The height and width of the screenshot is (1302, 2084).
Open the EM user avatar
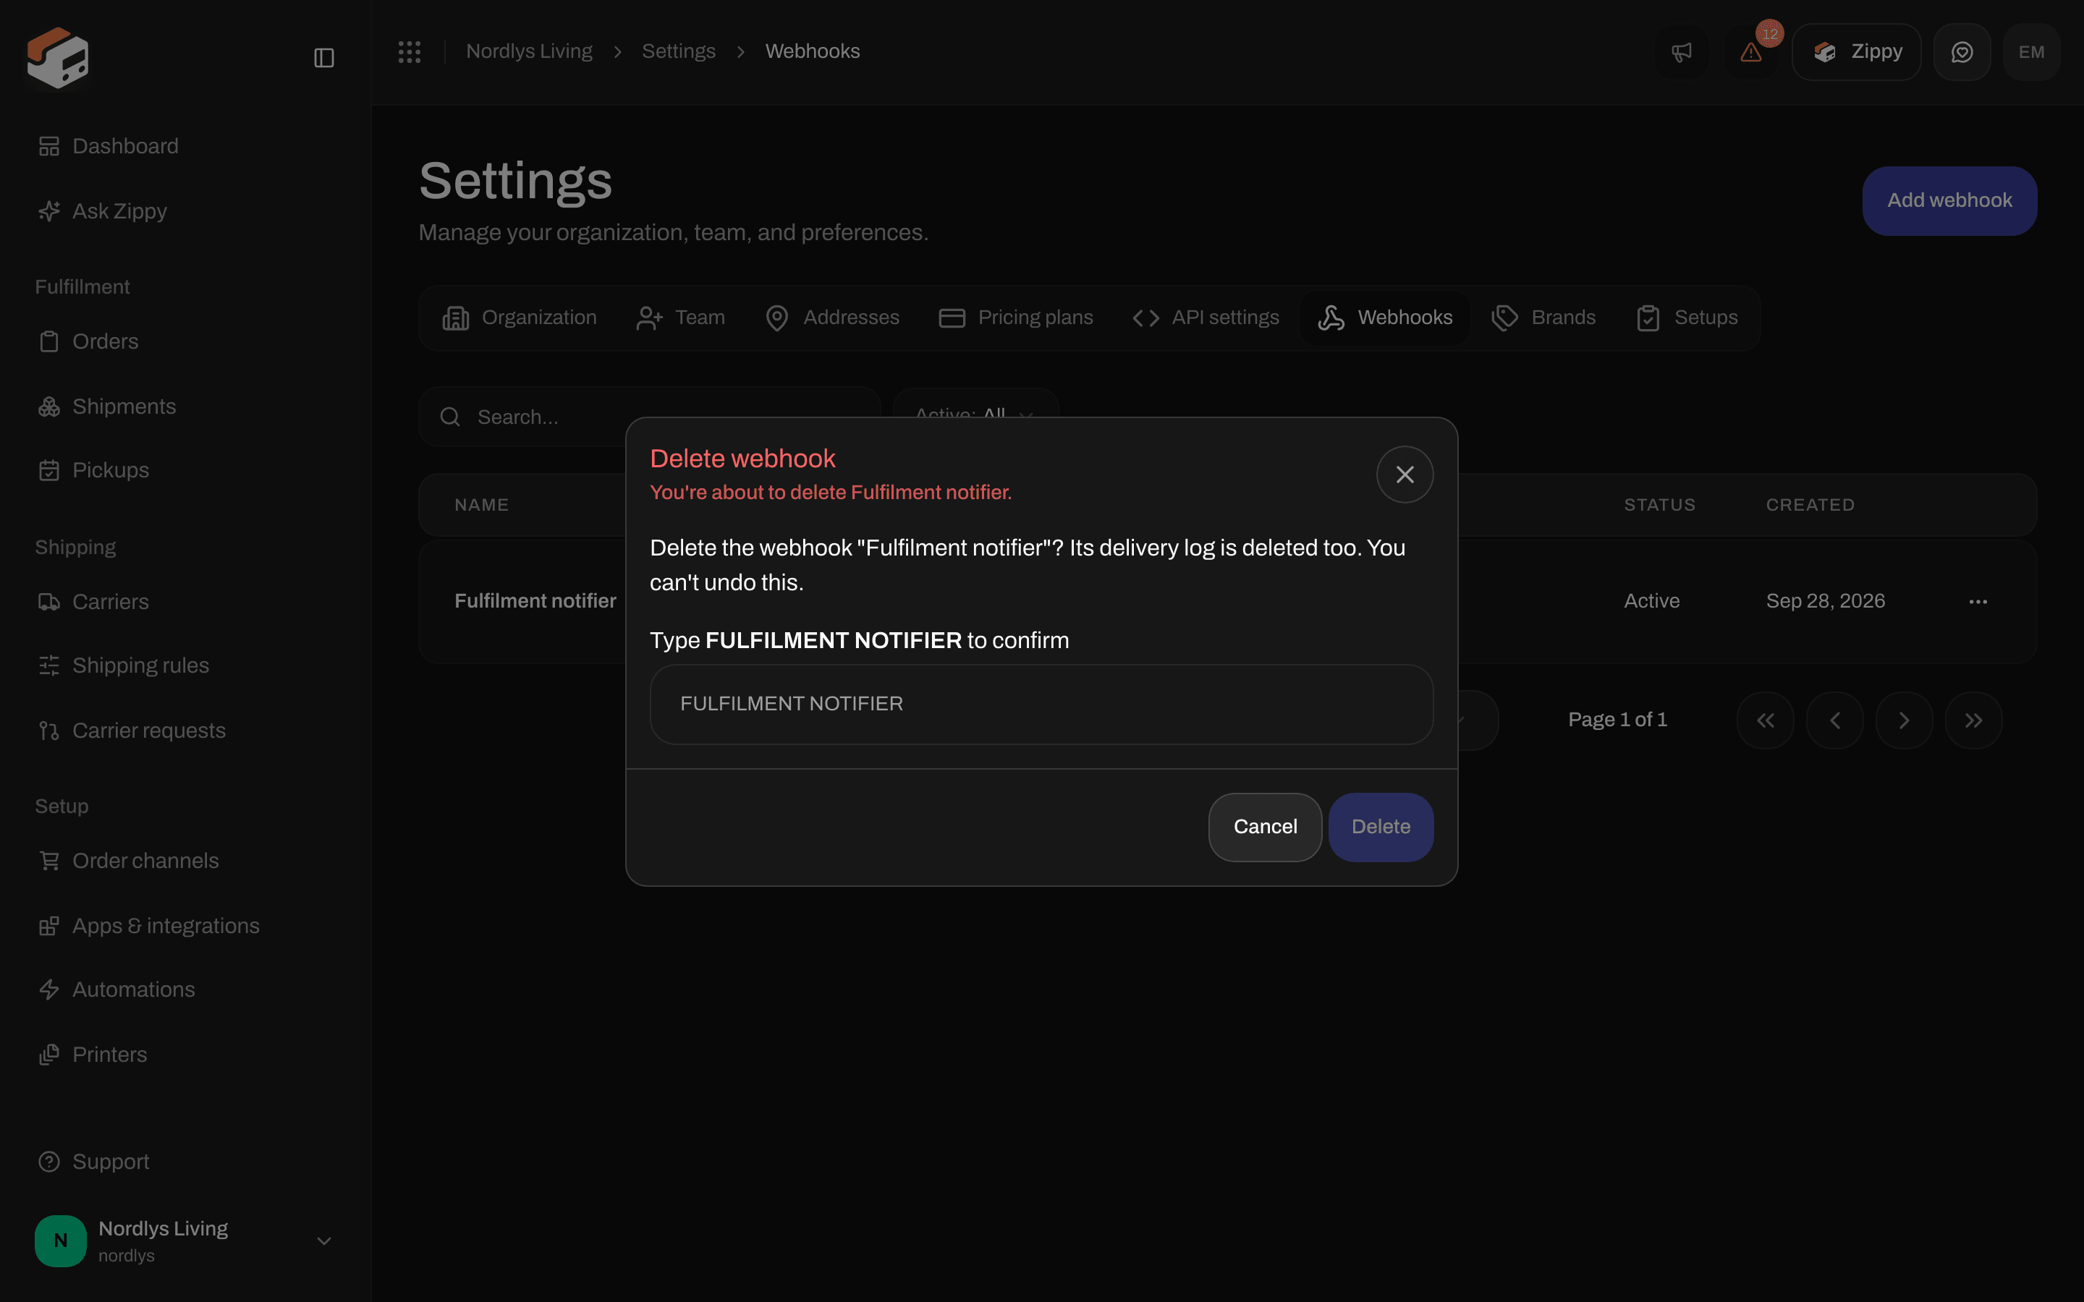click(2031, 51)
